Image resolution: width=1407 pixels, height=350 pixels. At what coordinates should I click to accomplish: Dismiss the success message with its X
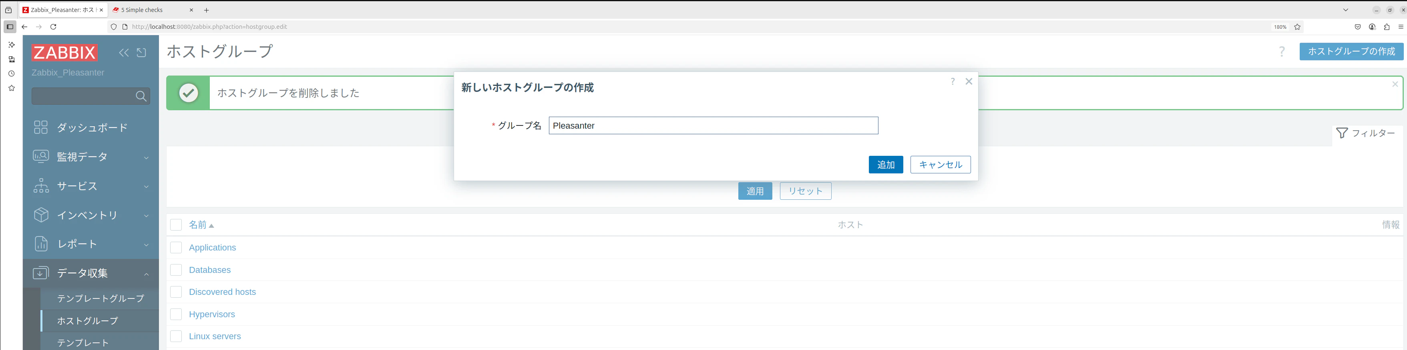pyautogui.click(x=1395, y=84)
